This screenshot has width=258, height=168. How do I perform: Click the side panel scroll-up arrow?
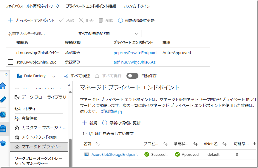(70, 92)
